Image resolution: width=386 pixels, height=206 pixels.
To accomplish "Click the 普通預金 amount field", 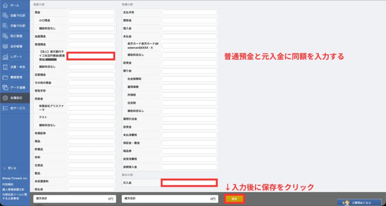I will coord(91,44).
